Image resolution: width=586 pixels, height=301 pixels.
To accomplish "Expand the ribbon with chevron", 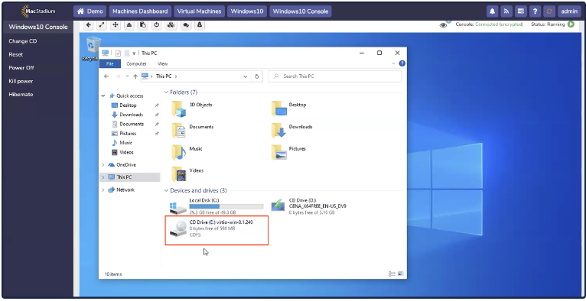I will tap(393, 63).
